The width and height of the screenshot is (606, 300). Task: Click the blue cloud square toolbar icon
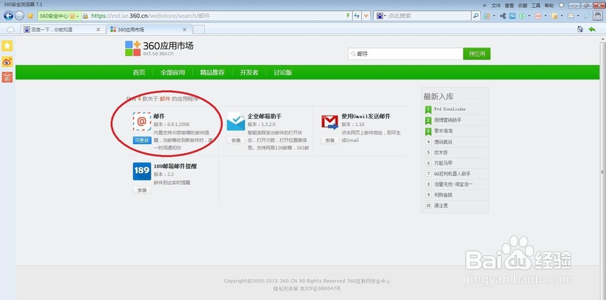point(513,16)
